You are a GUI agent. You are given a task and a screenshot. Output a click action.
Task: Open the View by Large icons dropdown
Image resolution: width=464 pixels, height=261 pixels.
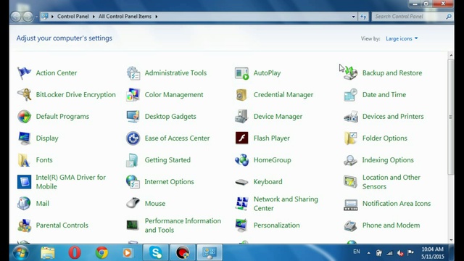click(x=402, y=38)
